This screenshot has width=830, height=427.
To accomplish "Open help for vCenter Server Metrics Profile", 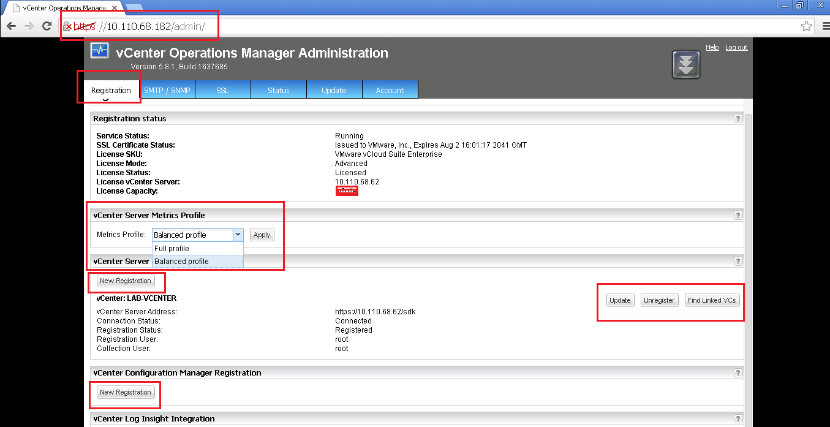I will tap(738, 216).
